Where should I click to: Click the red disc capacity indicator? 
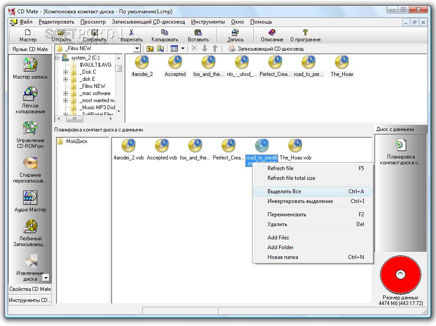coord(400,274)
